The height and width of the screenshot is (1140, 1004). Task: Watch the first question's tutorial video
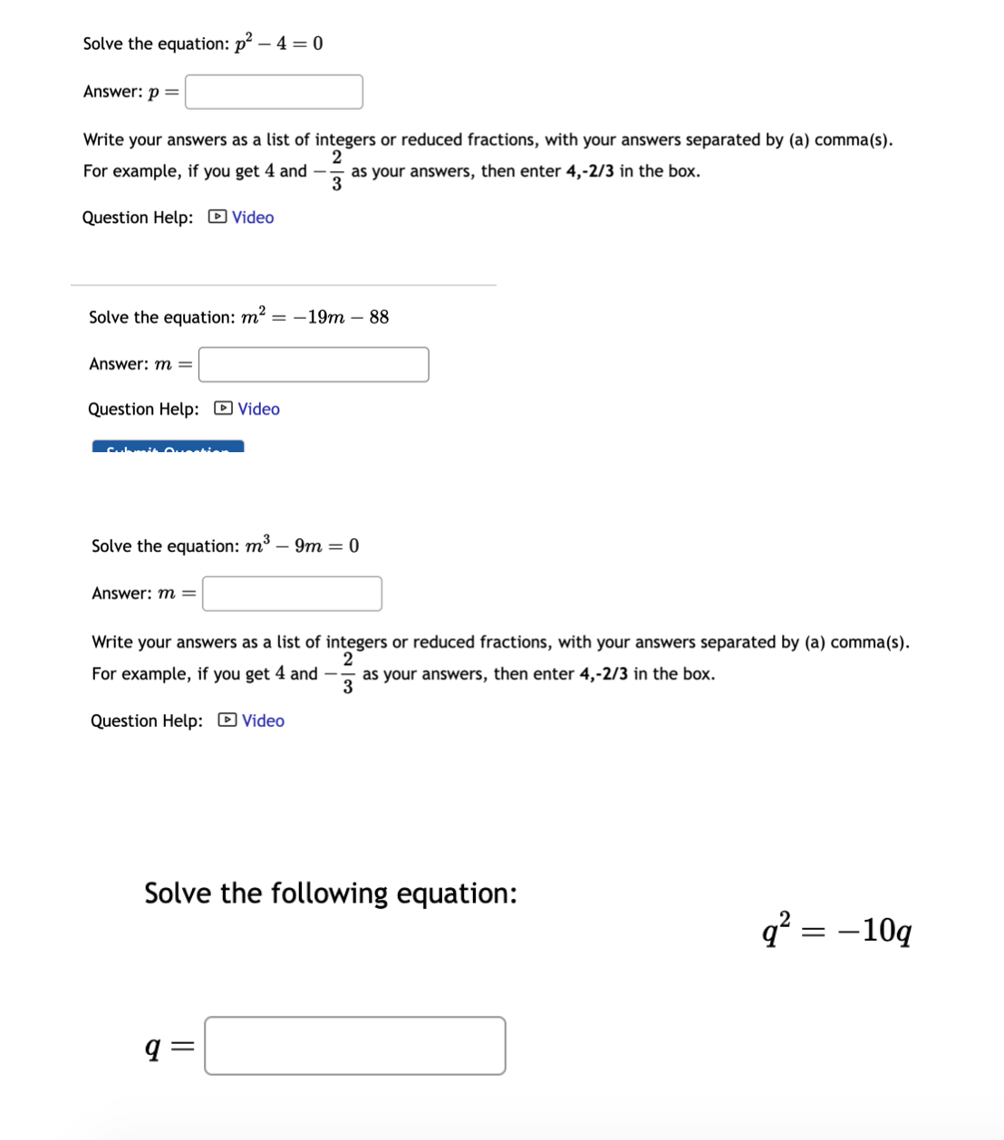pos(251,217)
